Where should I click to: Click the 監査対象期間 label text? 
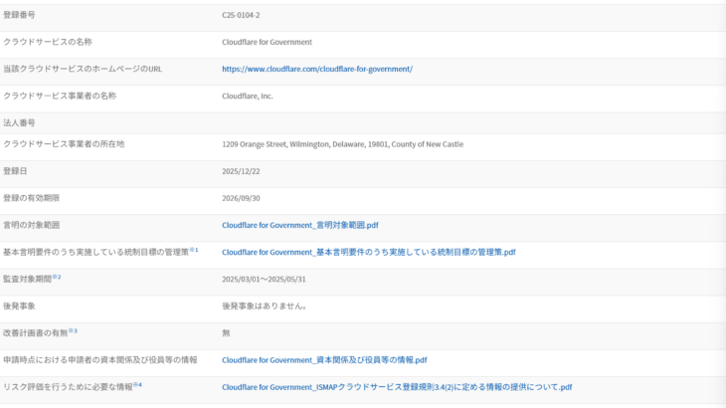(27, 280)
